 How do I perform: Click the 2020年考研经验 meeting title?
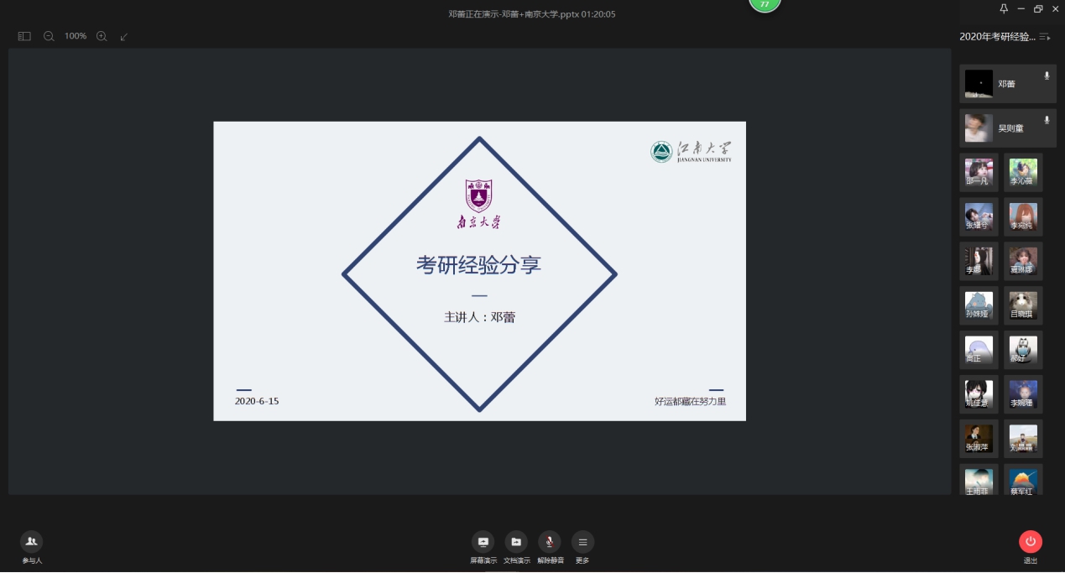click(x=996, y=37)
